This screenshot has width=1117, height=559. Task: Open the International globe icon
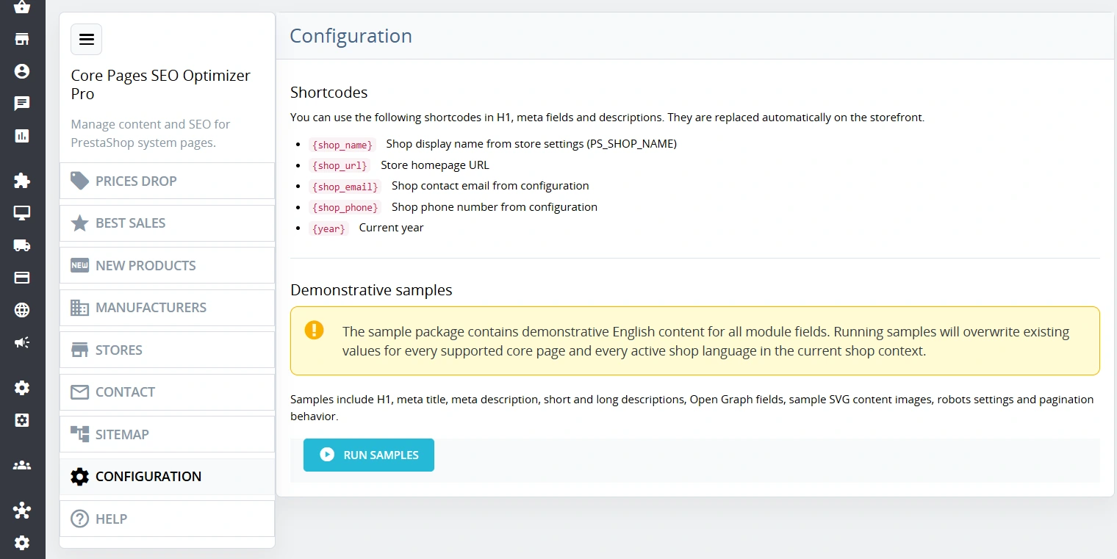coord(22,310)
